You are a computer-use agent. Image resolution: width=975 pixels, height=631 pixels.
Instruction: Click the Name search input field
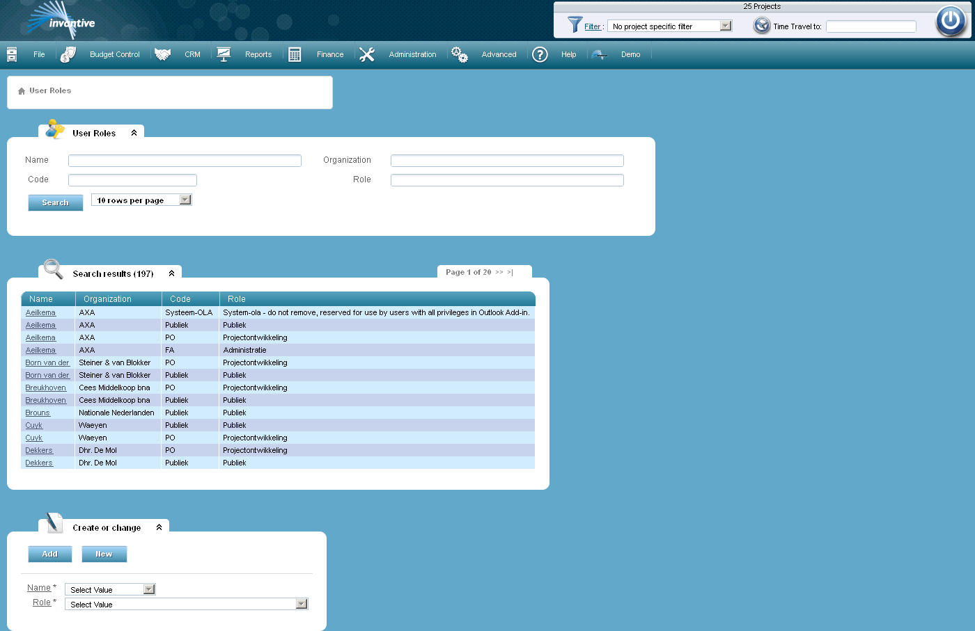pyautogui.click(x=185, y=161)
